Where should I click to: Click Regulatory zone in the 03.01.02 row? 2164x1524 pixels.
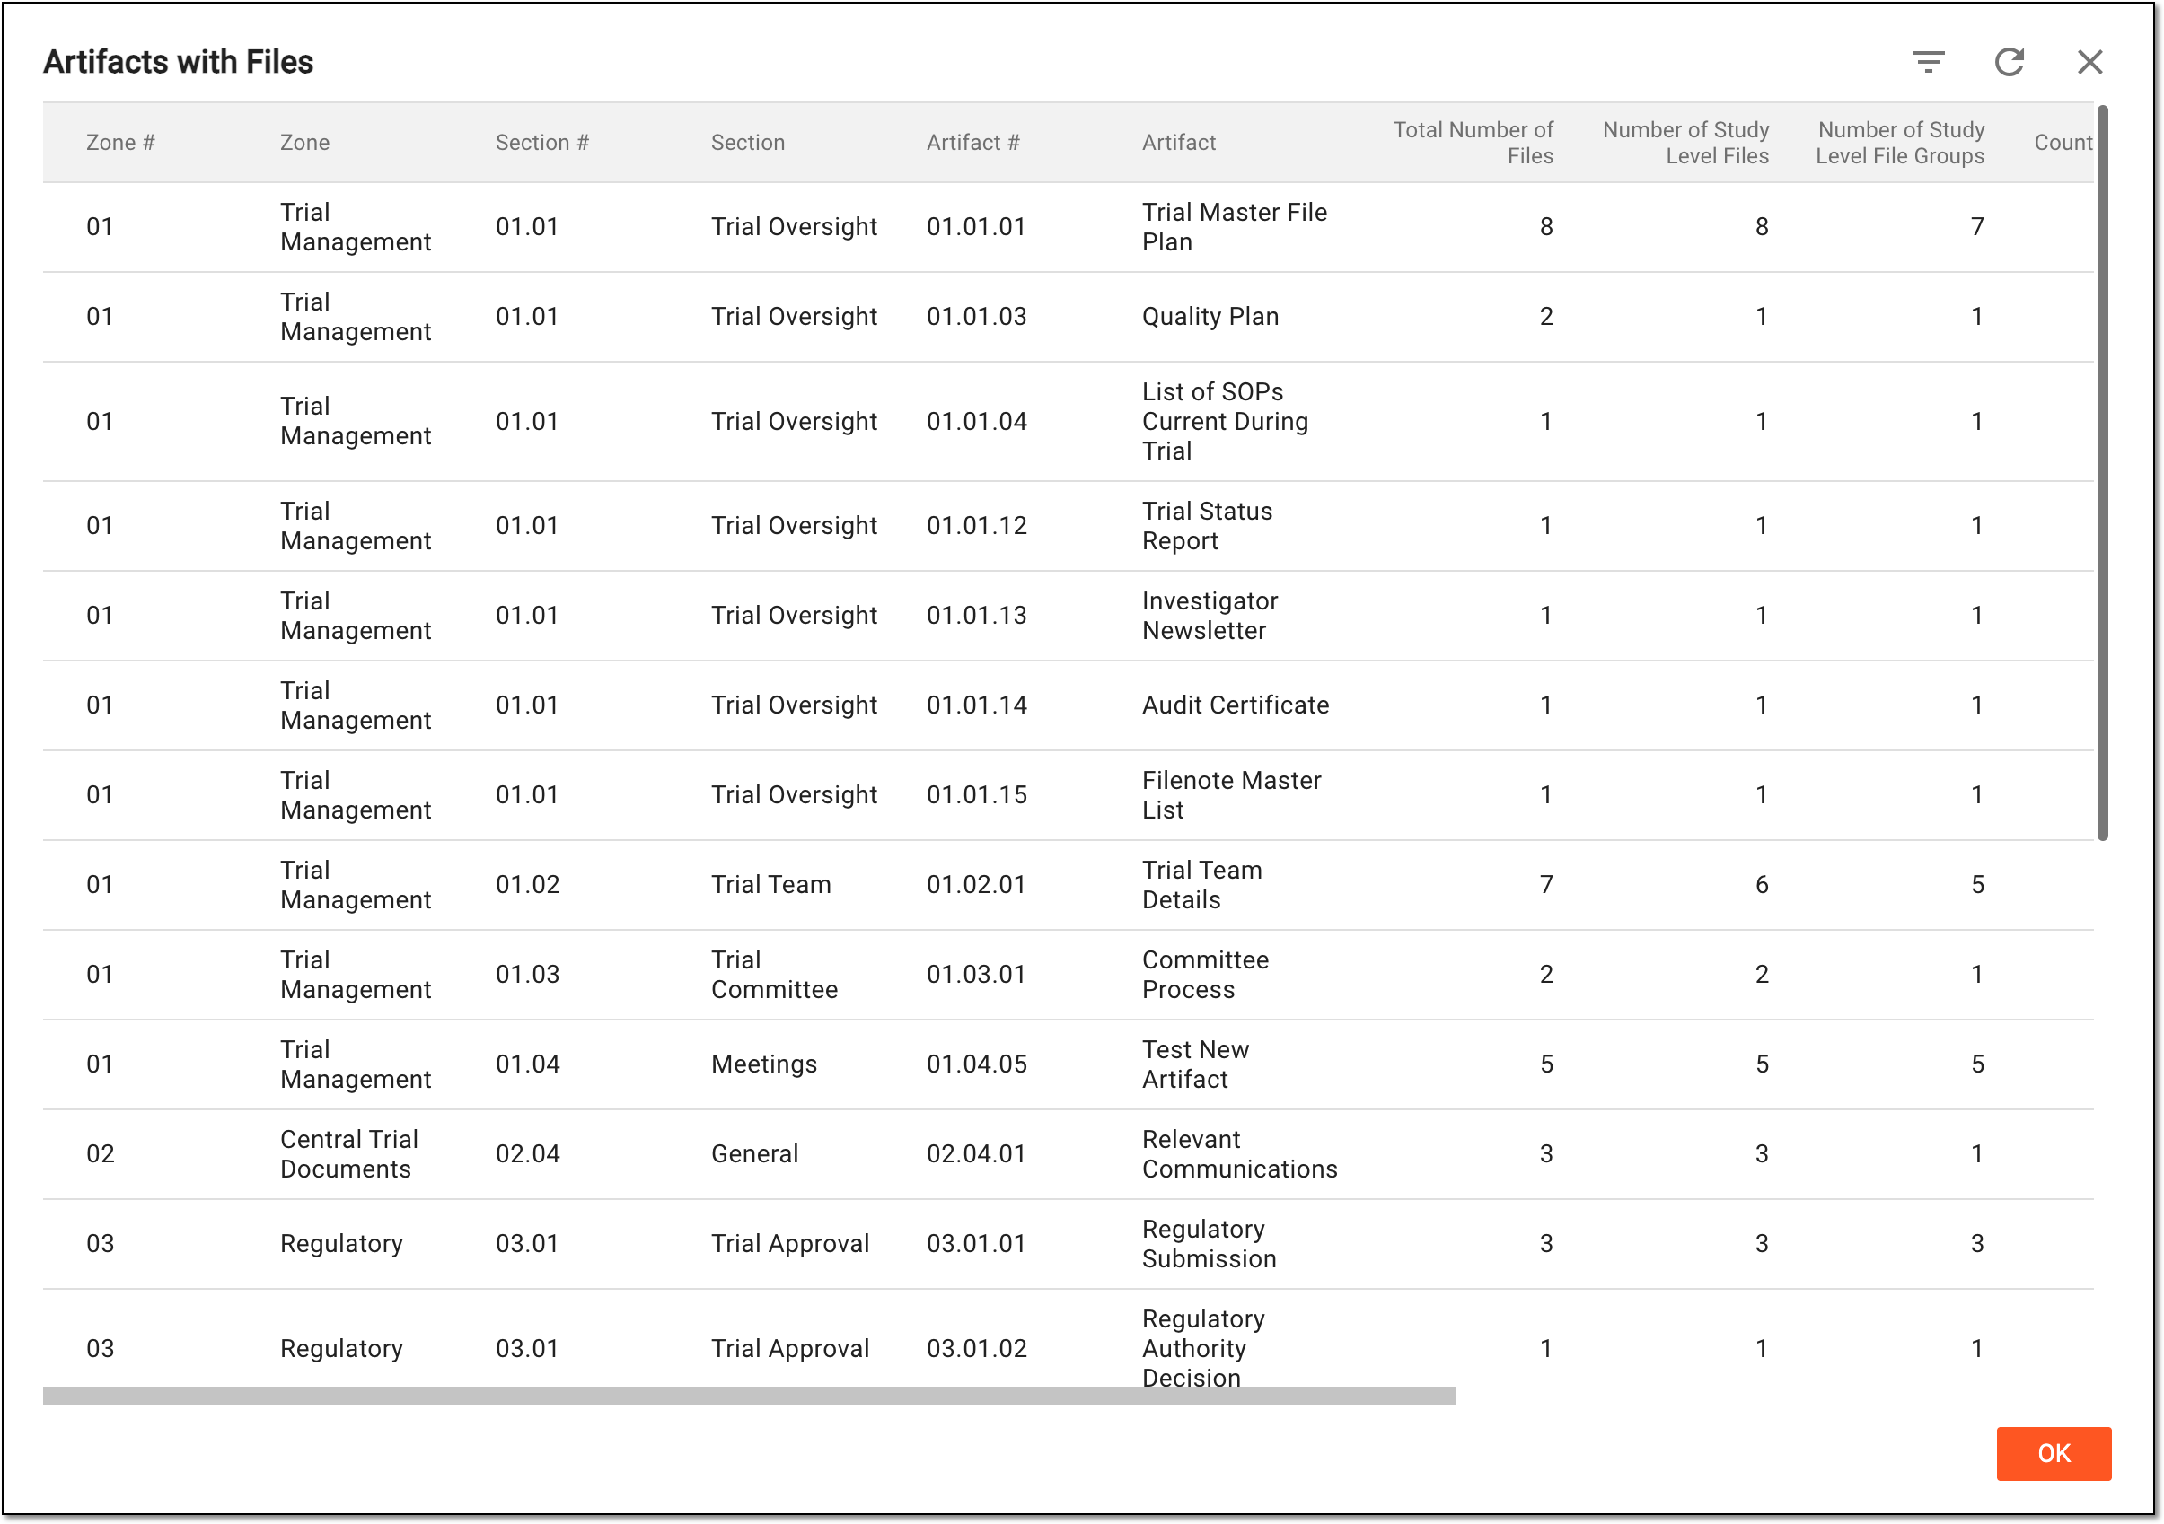341,1348
